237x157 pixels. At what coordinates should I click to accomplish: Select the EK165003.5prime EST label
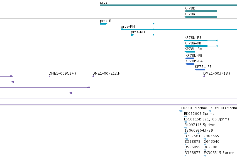coord(223,108)
